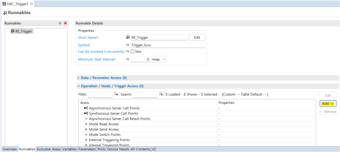Image resolution: width=340 pixels, height=152 pixels.
Task: Click the Minimum Start Interval property icon
Action: tap(127, 59)
